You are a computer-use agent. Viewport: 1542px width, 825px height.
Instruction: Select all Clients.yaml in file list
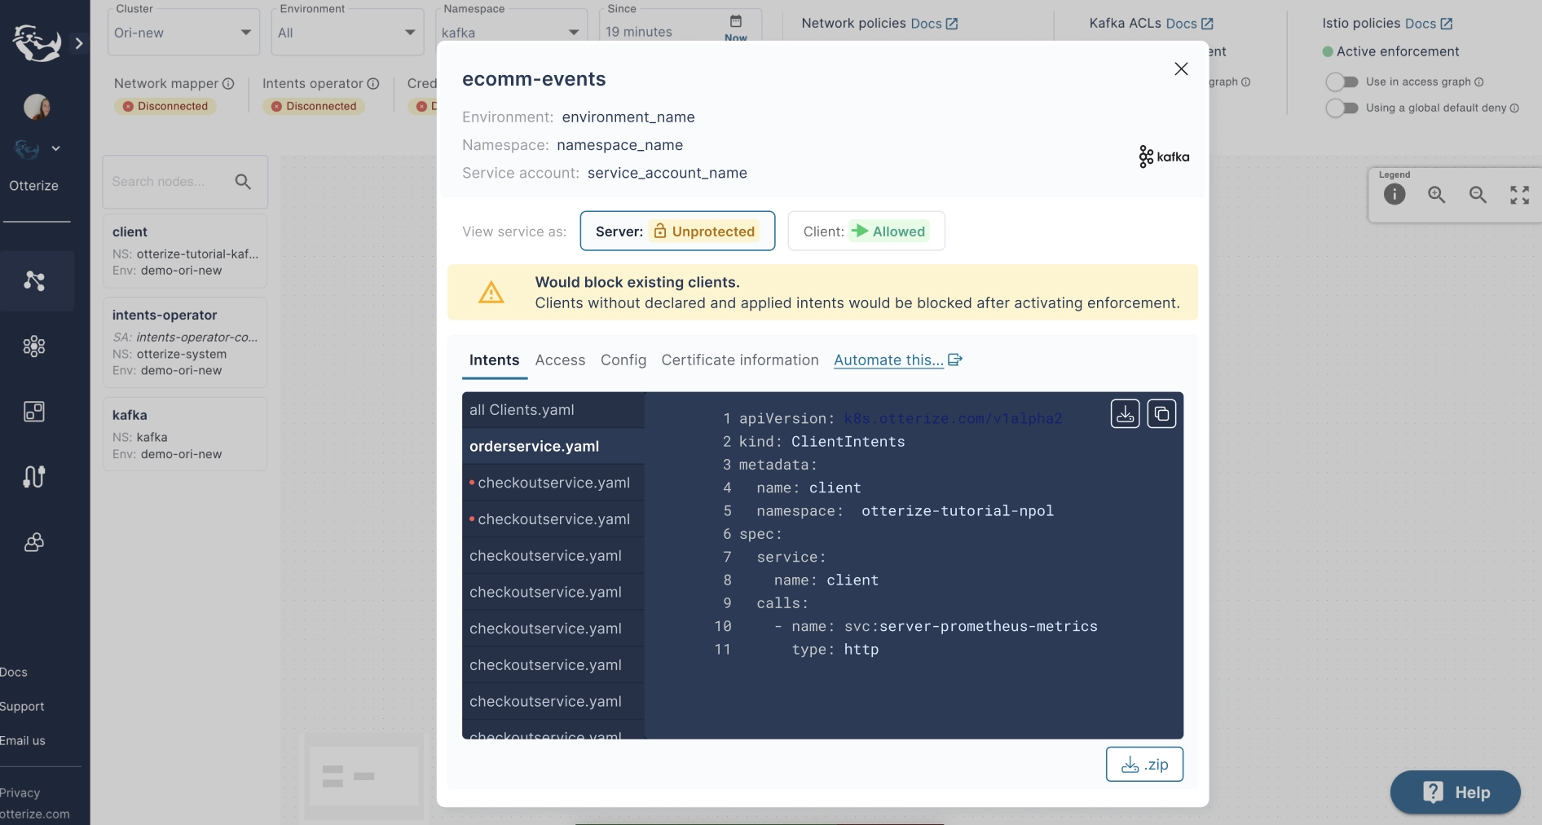pos(553,410)
